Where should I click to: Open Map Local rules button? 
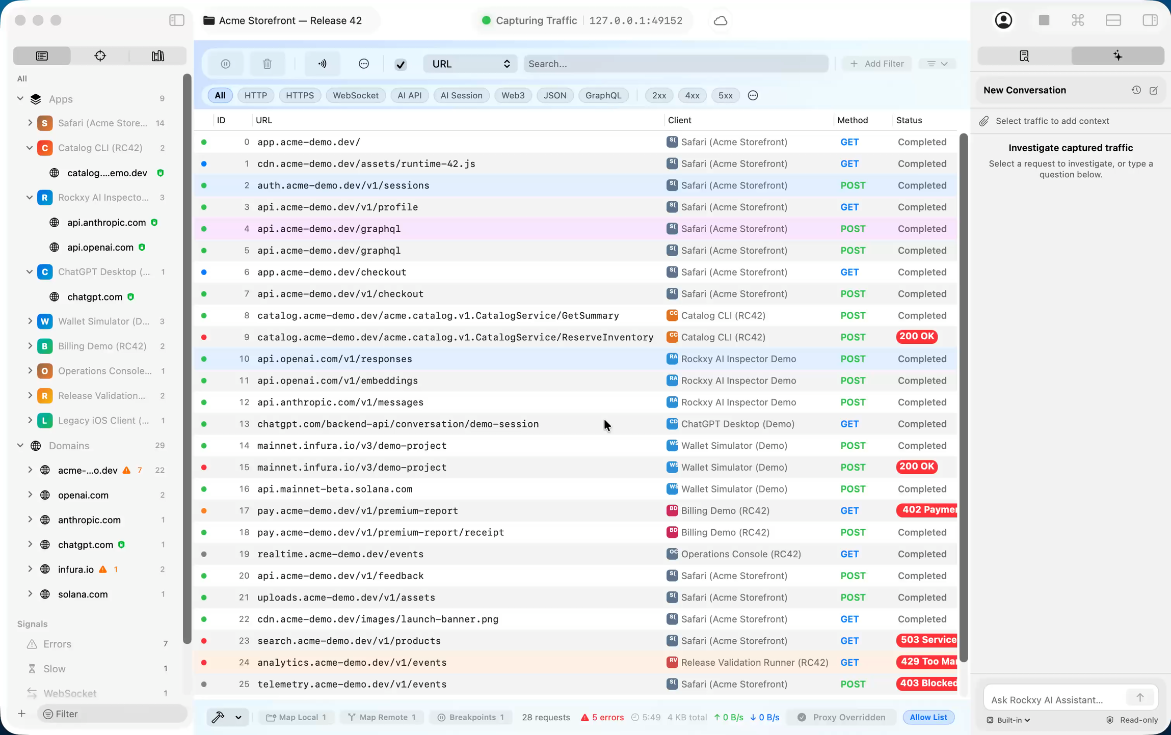[296, 717]
